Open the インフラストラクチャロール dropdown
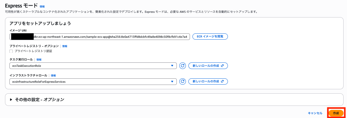The width and height of the screenshot is (347, 118). coord(93,81)
